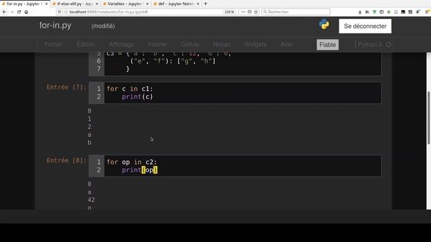Click code line 'for c in c1:'
This screenshot has width=431, height=242.
pos(130,89)
